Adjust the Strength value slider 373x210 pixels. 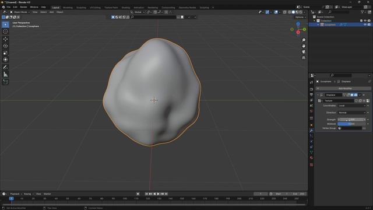(351, 120)
